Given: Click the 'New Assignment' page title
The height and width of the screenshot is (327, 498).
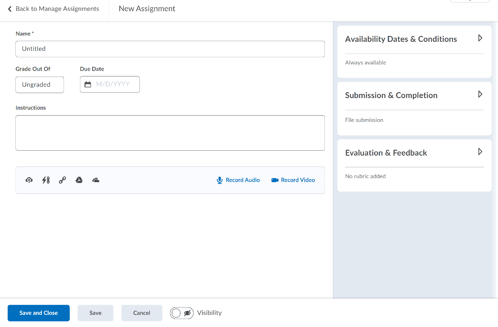Looking at the screenshot, I should (x=147, y=9).
